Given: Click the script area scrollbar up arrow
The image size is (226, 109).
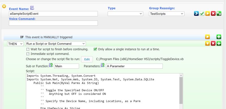Looking at the screenshot, I should click(181, 75).
